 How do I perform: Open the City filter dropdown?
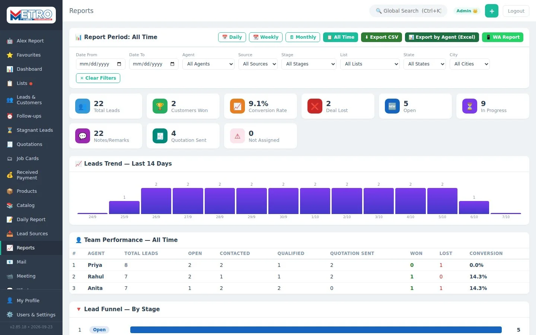click(x=470, y=64)
